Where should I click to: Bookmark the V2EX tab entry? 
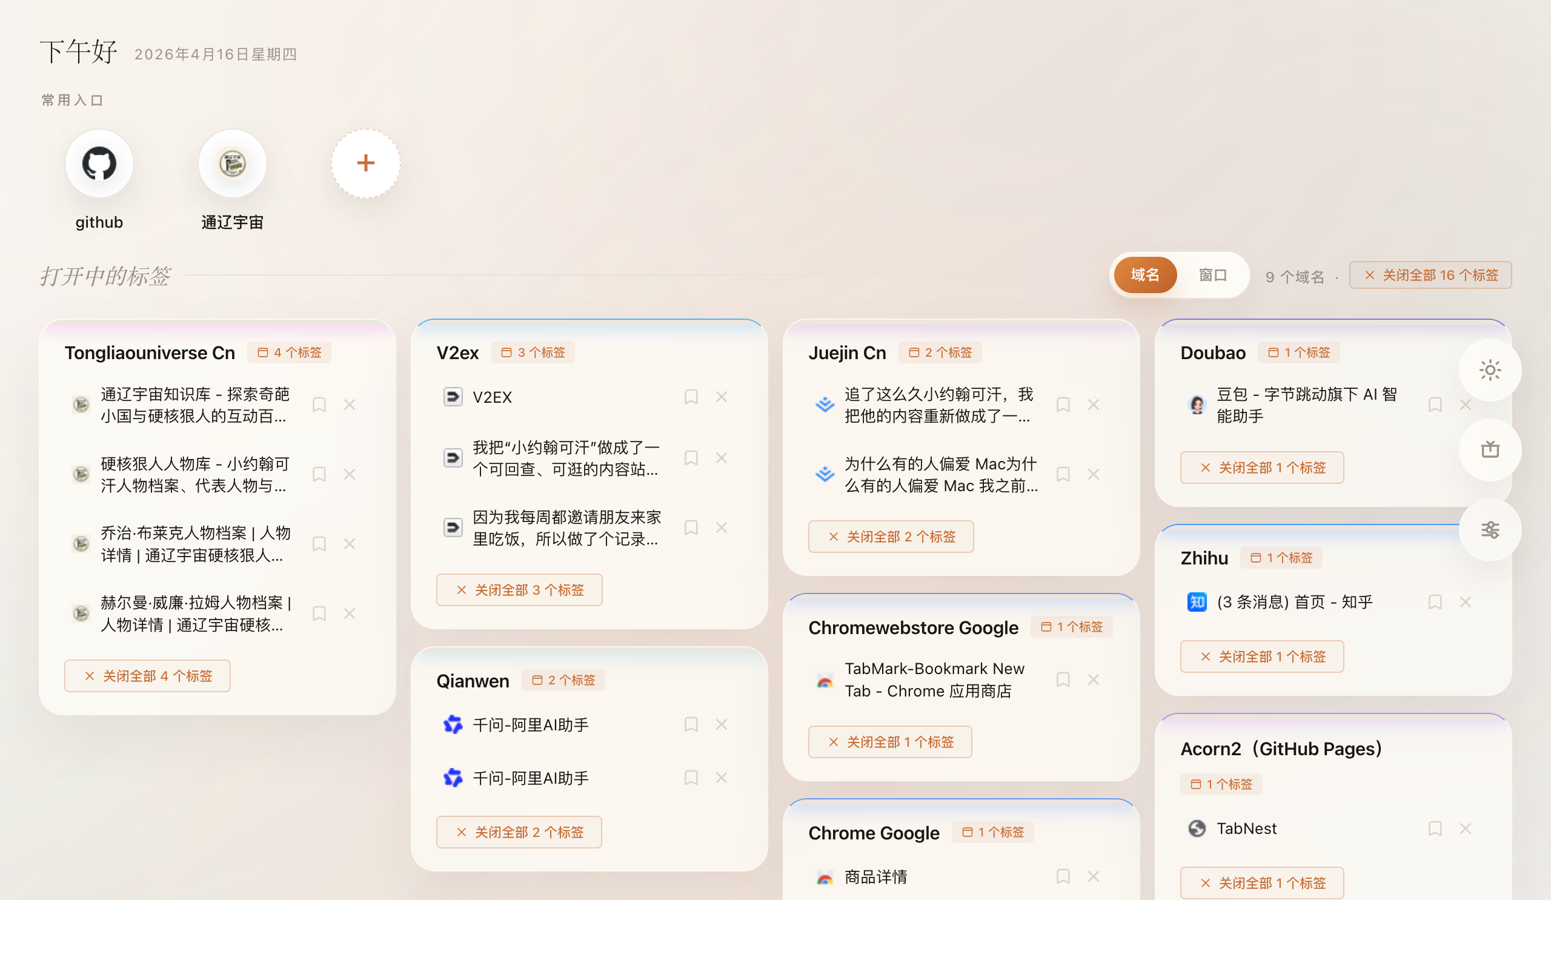pos(690,397)
